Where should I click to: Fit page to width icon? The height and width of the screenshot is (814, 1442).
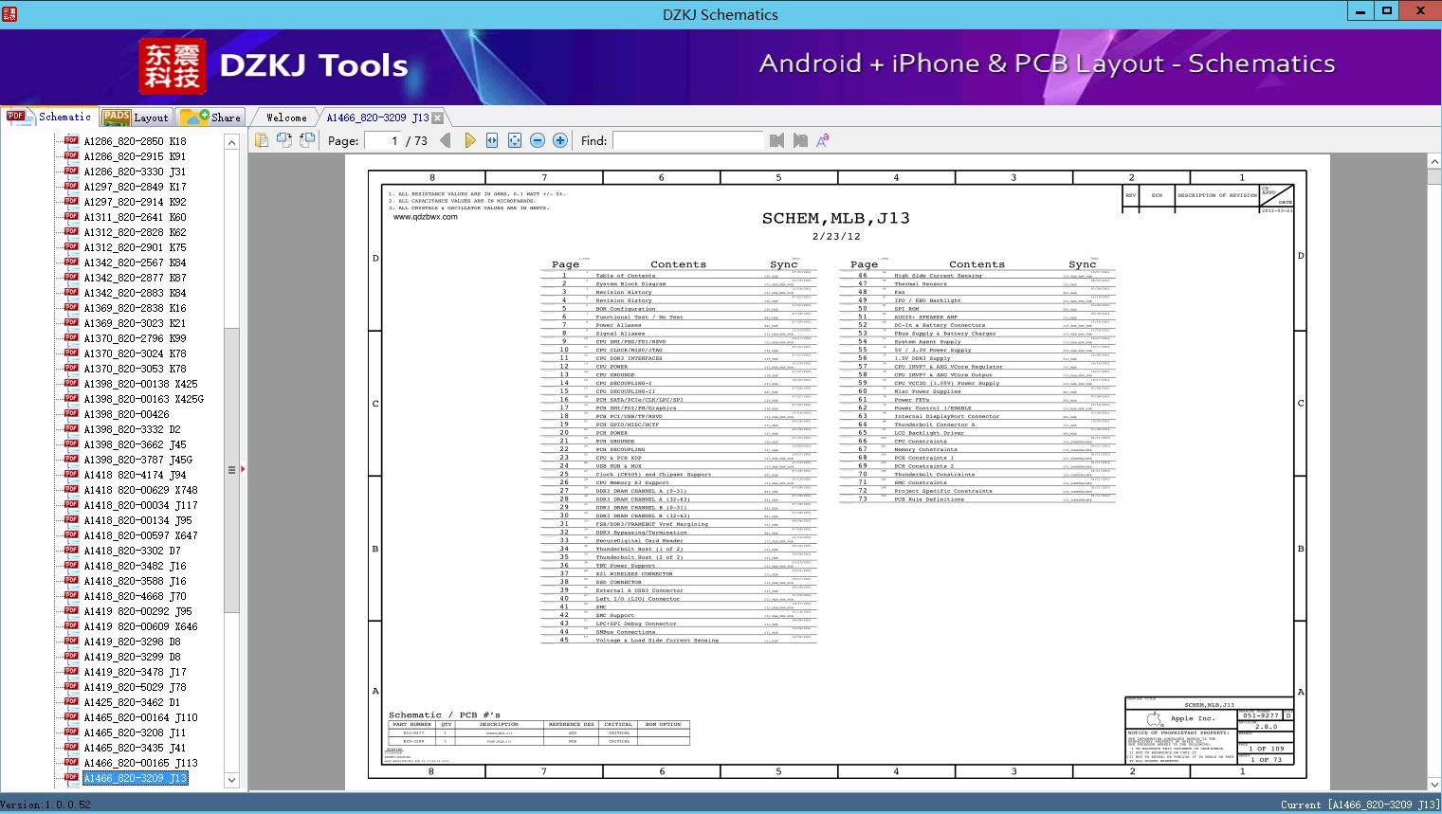492,140
